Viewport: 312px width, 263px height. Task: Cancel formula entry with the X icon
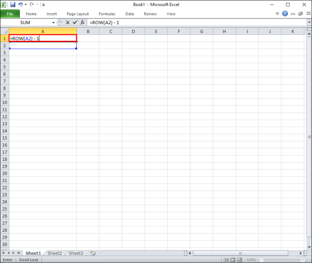pyautogui.click(x=68, y=23)
